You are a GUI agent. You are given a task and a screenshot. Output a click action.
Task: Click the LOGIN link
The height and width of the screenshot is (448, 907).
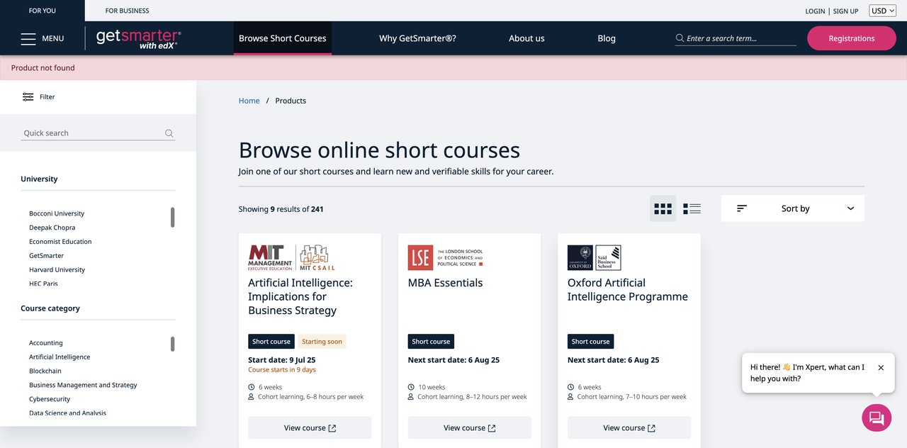(x=815, y=11)
